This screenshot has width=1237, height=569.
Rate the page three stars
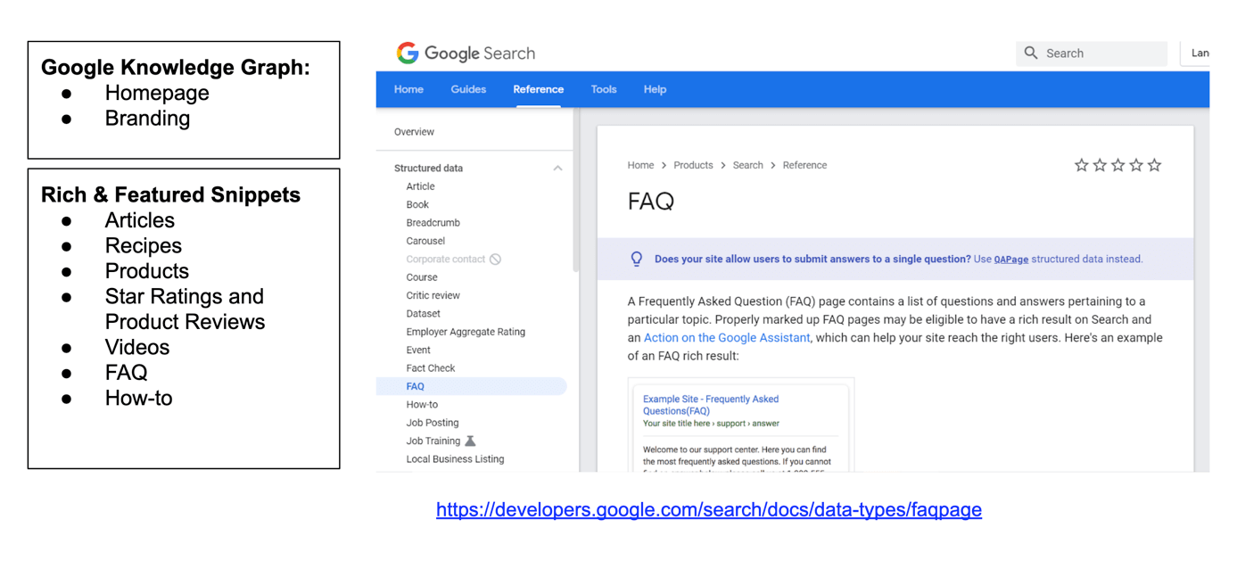pyautogui.click(x=1117, y=165)
